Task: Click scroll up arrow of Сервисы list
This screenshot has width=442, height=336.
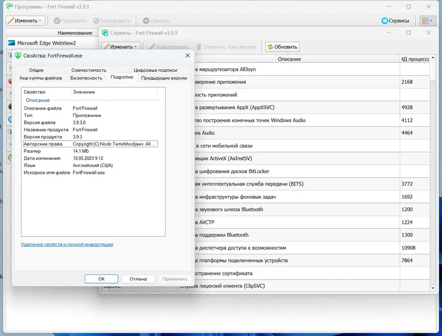Action: click(x=433, y=58)
